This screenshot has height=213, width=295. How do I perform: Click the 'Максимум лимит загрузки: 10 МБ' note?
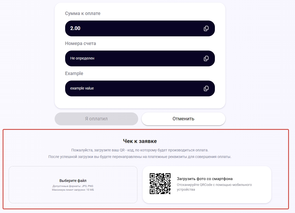[x=73, y=190]
